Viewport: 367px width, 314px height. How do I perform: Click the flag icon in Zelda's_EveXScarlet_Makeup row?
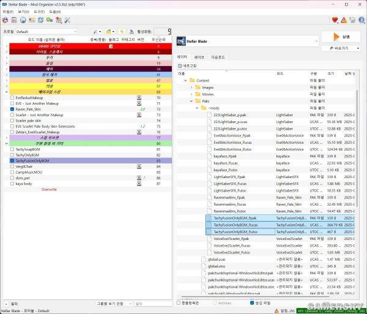139,132
